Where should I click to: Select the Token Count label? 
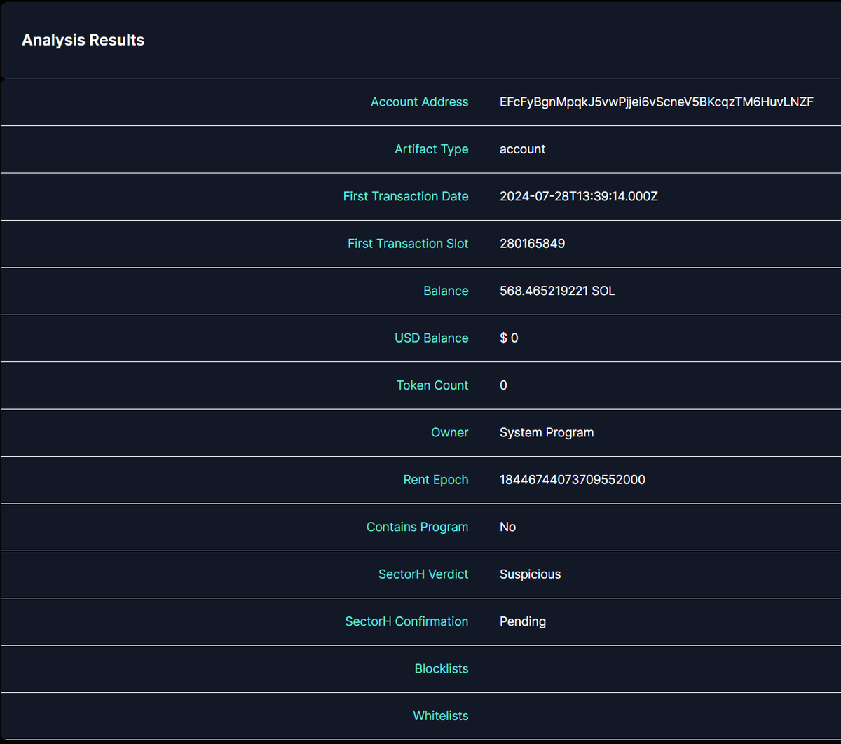(432, 385)
